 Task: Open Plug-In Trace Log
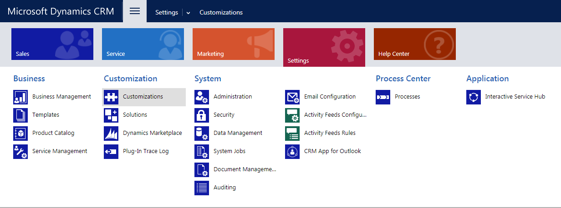[146, 151]
